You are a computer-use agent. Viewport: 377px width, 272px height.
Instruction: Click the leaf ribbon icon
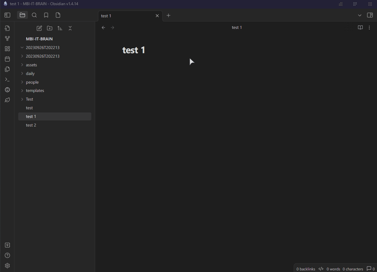point(7,100)
